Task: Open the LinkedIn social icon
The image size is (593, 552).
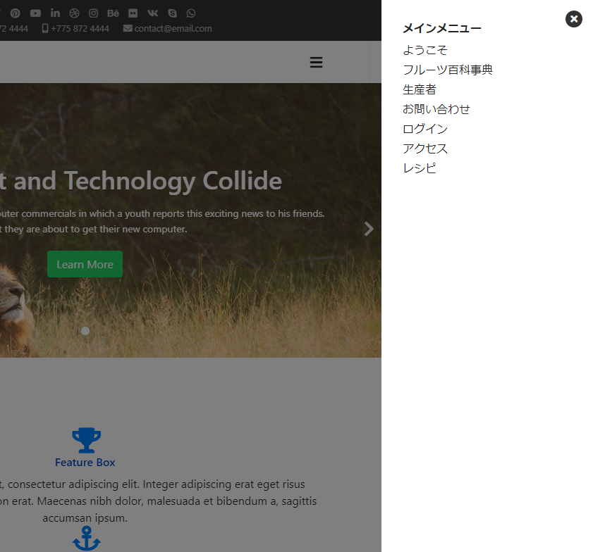Action: coord(55,13)
